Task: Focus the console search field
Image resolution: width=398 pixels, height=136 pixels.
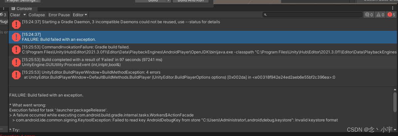Action: 312,15
